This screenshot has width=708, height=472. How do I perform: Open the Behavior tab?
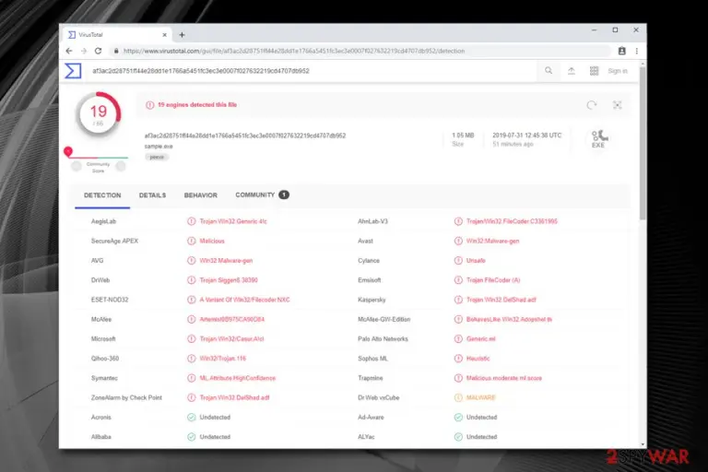[200, 195]
